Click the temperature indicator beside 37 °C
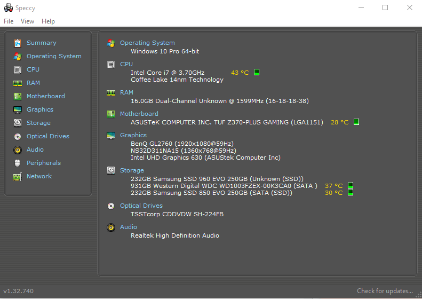The height and width of the screenshot is (299, 422). click(351, 185)
